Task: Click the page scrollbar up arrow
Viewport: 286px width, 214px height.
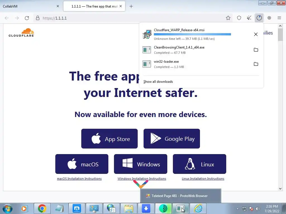Action: point(280,26)
